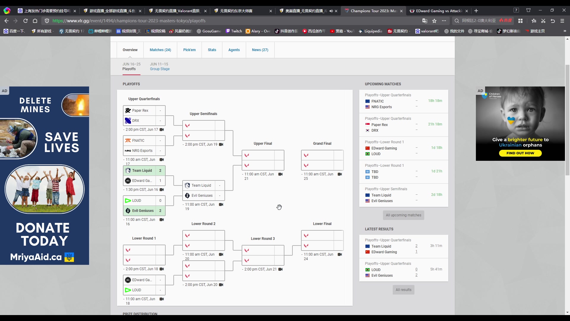The width and height of the screenshot is (570, 321).
Task: Click the video camera icon beside the Grand Final time
Action: point(340,174)
